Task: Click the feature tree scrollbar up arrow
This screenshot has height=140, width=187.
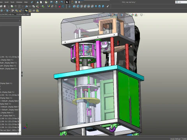Action: [x=20, y=27]
